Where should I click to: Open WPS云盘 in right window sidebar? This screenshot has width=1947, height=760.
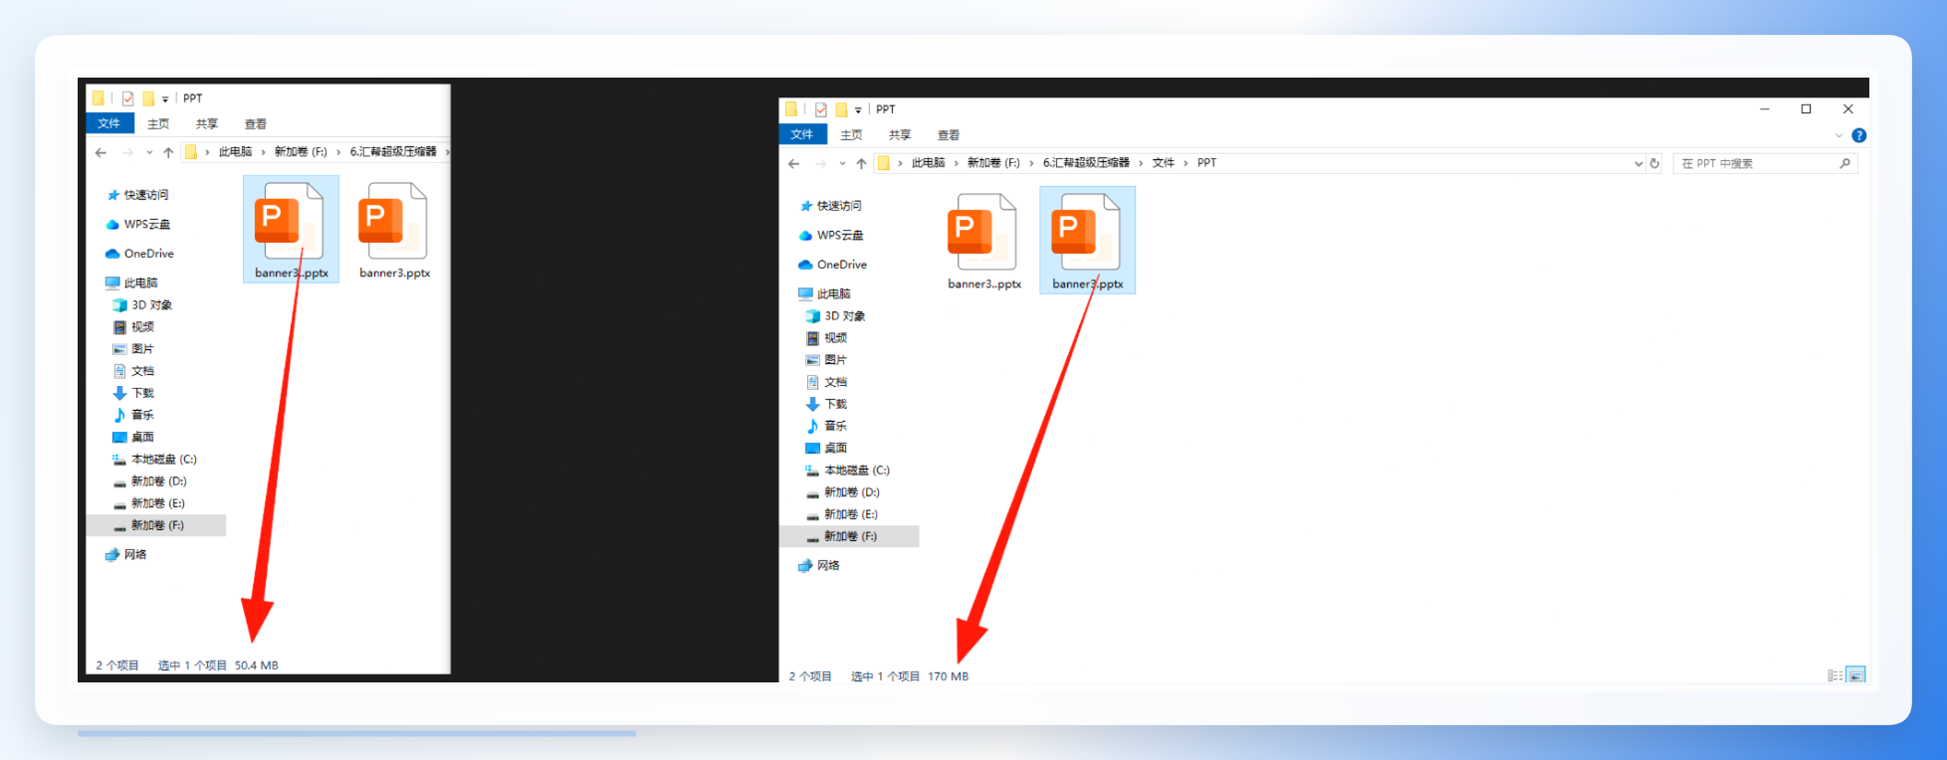[831, 236]
